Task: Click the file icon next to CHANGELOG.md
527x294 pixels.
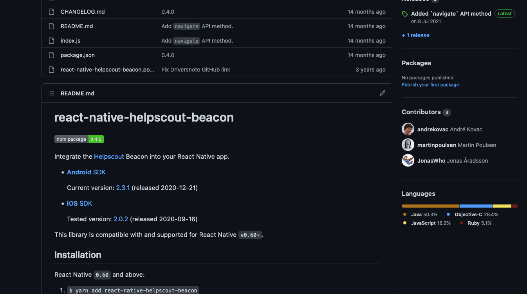Action: coord(51,12)
